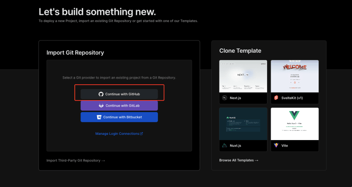The width and height of the screenshot is (352, 187).
Task: Click the Vite logo icon
Action: coord(276,145)
